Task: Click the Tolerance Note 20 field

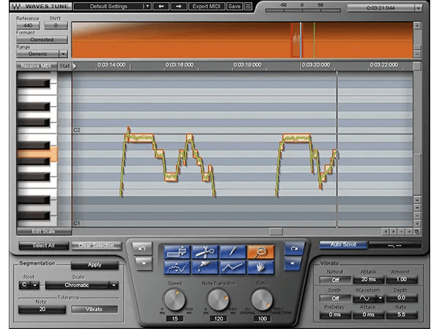Action: point(42,309)
